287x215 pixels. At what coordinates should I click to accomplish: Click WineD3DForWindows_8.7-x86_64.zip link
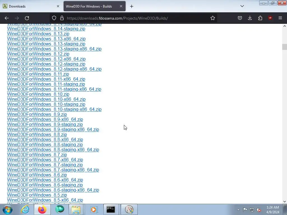click(x=45, y=160)
